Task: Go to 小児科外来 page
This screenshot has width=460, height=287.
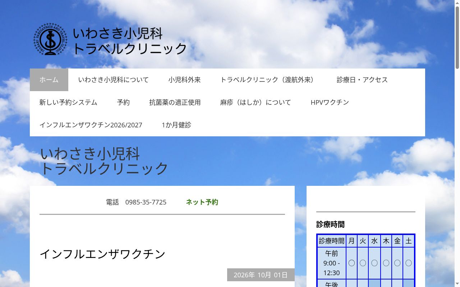Action: click(184, 80)
